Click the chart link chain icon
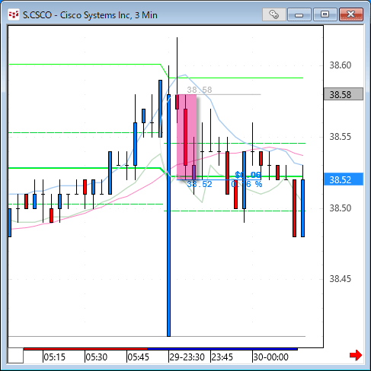The height and width of the screenshot is (371, 371). [274, 14]
